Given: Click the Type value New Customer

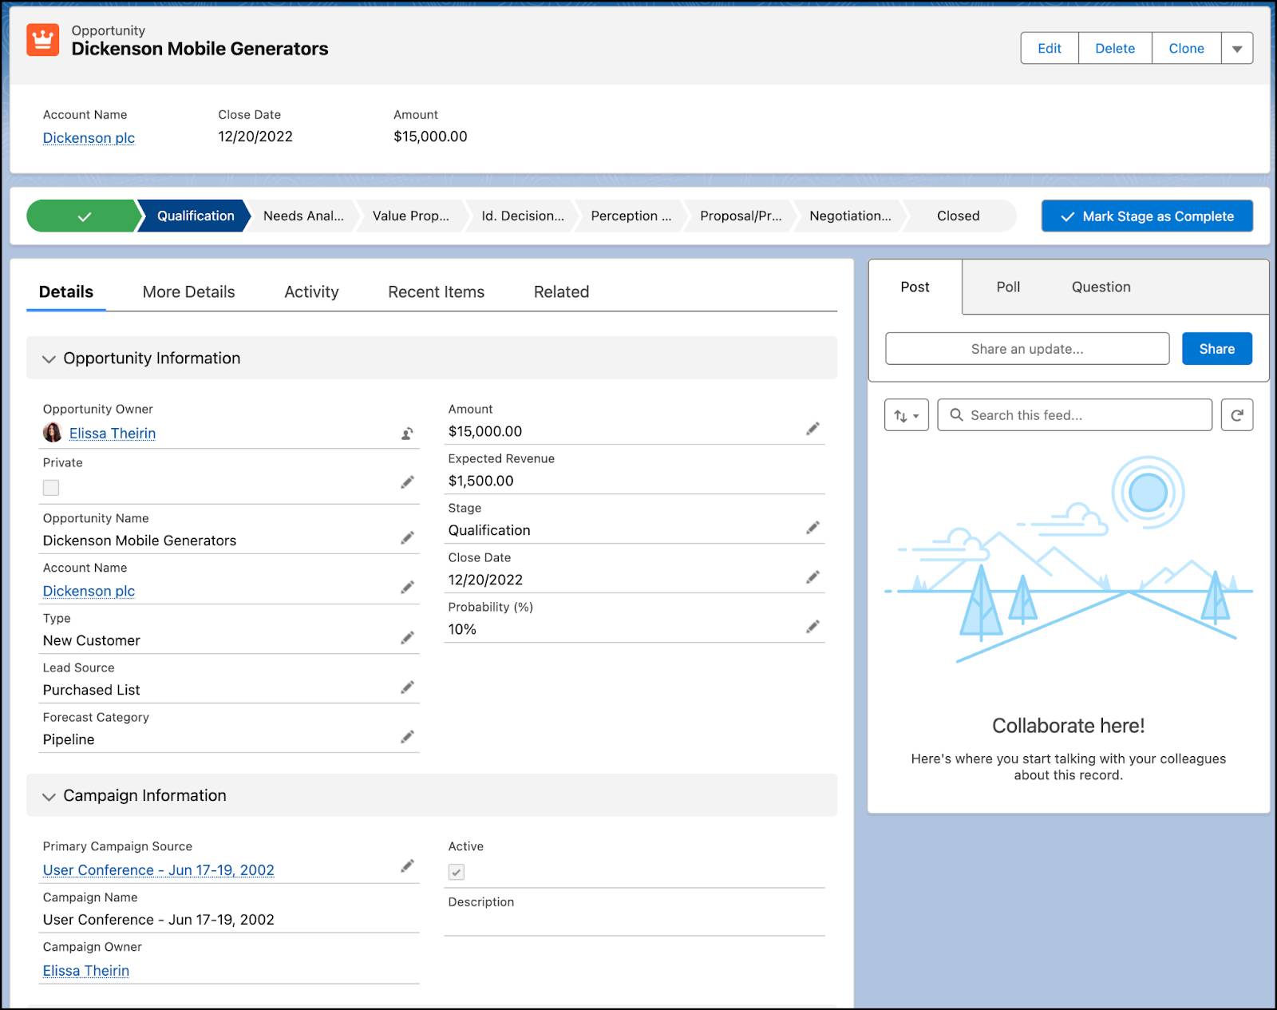Looking at the screenshot, I should tap(91, 640).
